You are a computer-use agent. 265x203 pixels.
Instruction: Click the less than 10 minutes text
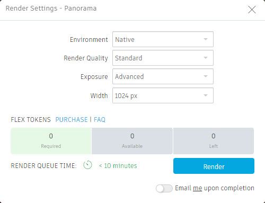[x=118, y=166]
